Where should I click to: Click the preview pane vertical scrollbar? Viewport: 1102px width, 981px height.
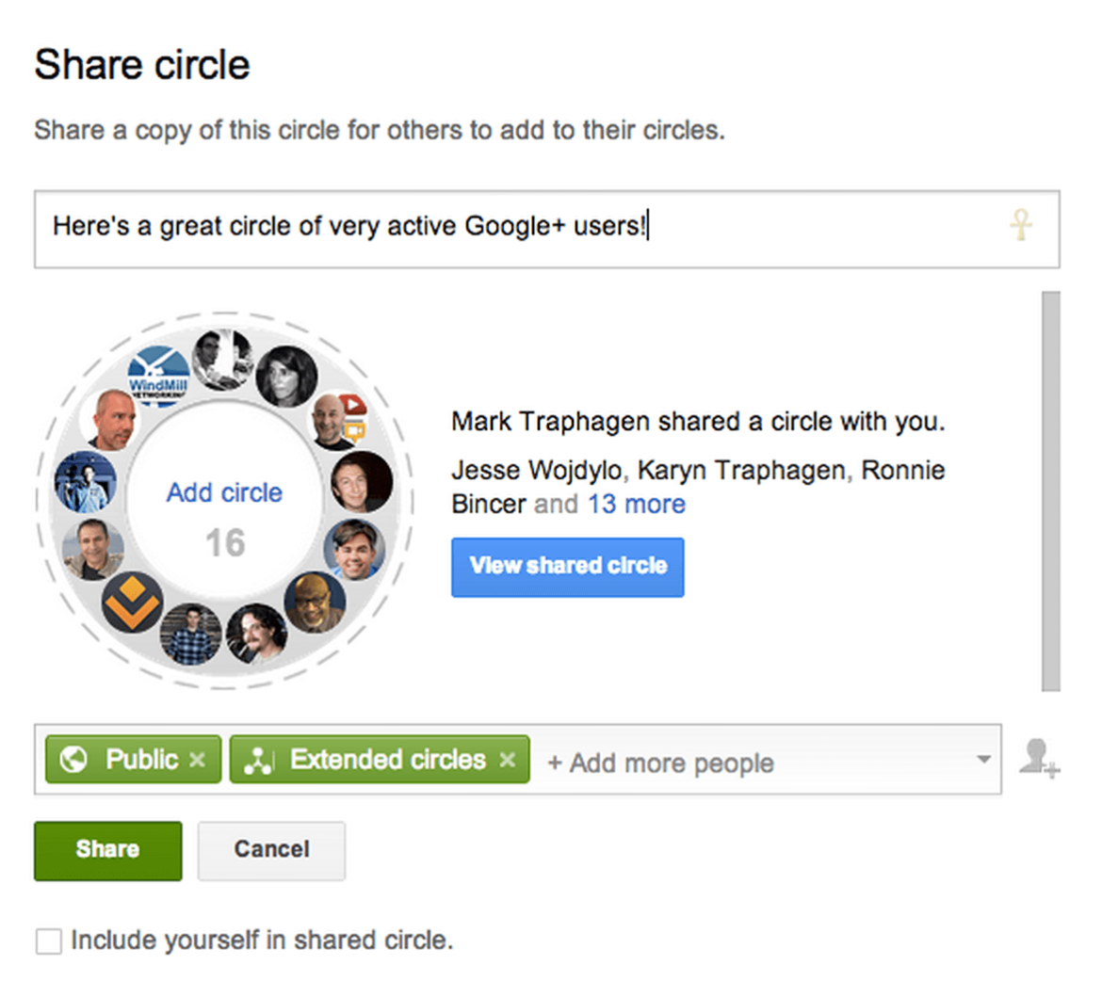click(1050, 490)
